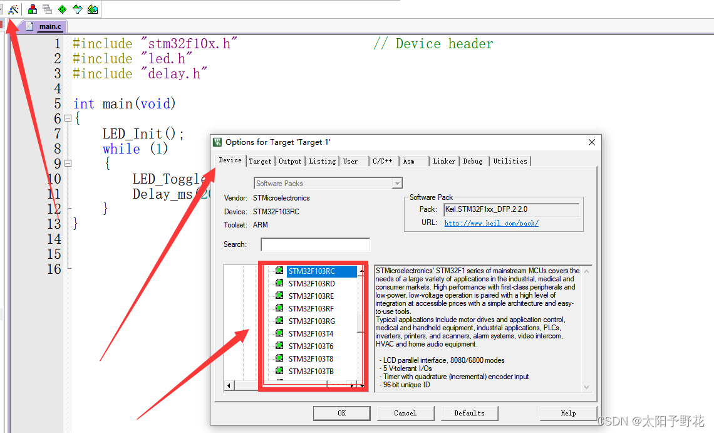
Task: Click the device Search input field
Action: click(315, 244)
